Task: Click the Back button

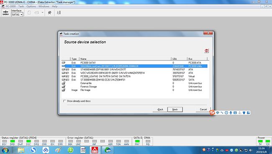Action: 160,110
